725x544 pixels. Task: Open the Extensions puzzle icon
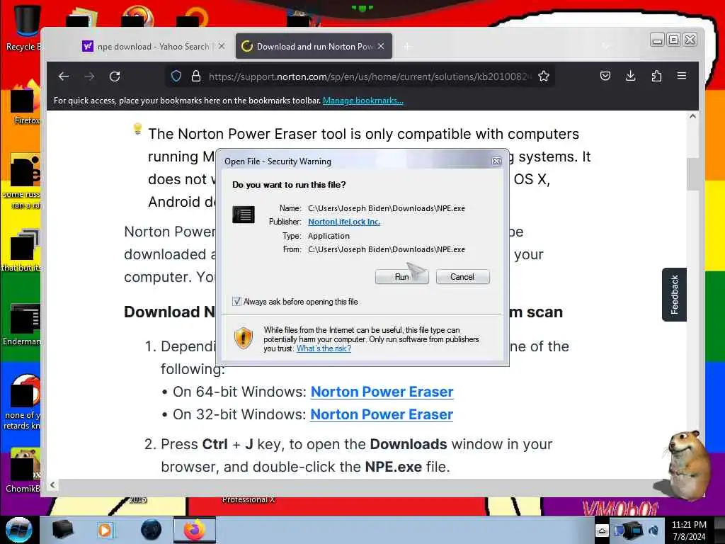(x=656, y=76)
